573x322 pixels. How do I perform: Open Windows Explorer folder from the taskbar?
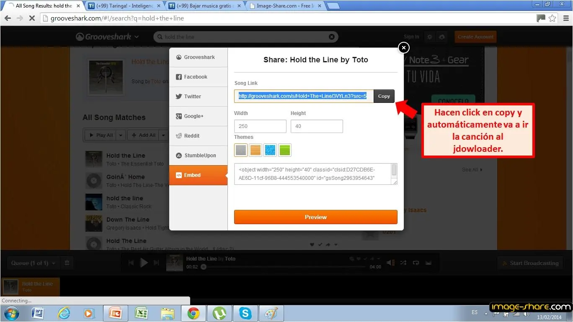click(x=168, y=313)
